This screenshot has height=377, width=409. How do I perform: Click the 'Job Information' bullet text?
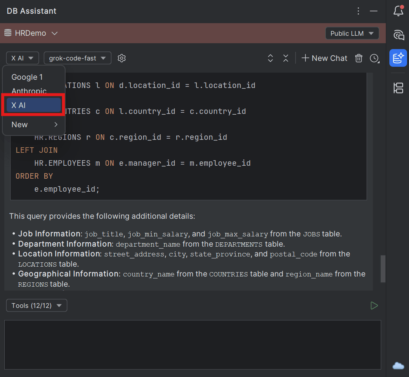pos(49,234)
